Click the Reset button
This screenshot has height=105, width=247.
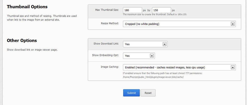(x=148, y=93)
